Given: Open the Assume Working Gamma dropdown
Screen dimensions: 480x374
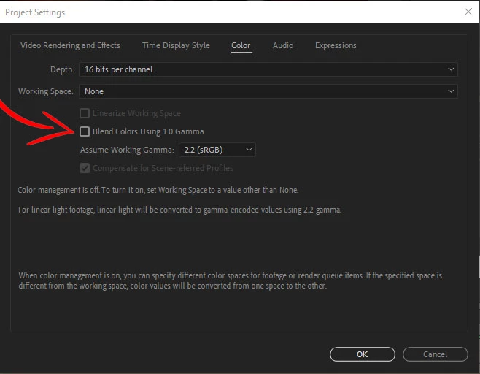Looking at the screenshot, I should pyautogui.click(x=217, y=150).
